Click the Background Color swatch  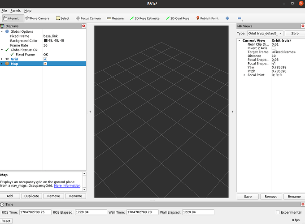(45, 41)
